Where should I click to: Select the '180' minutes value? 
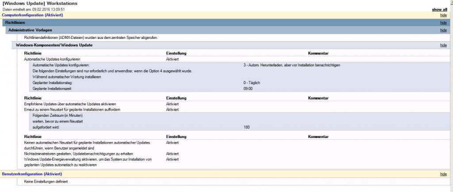click(246, 127)
